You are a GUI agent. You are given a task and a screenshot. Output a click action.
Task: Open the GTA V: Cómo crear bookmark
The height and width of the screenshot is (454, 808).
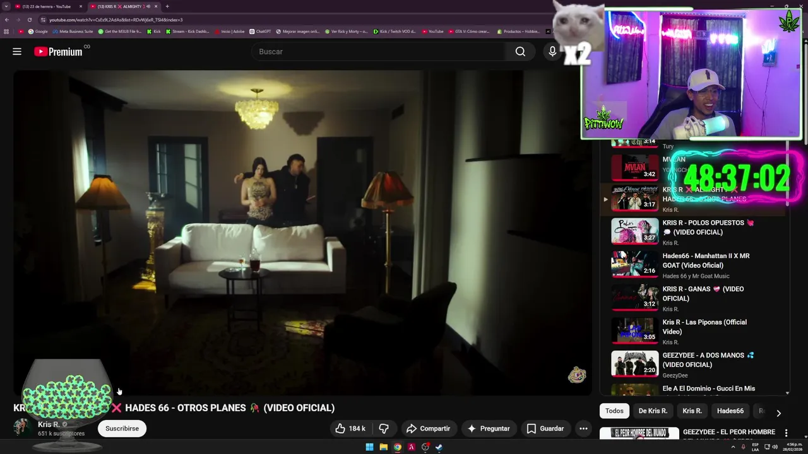[x=469, y=32]
